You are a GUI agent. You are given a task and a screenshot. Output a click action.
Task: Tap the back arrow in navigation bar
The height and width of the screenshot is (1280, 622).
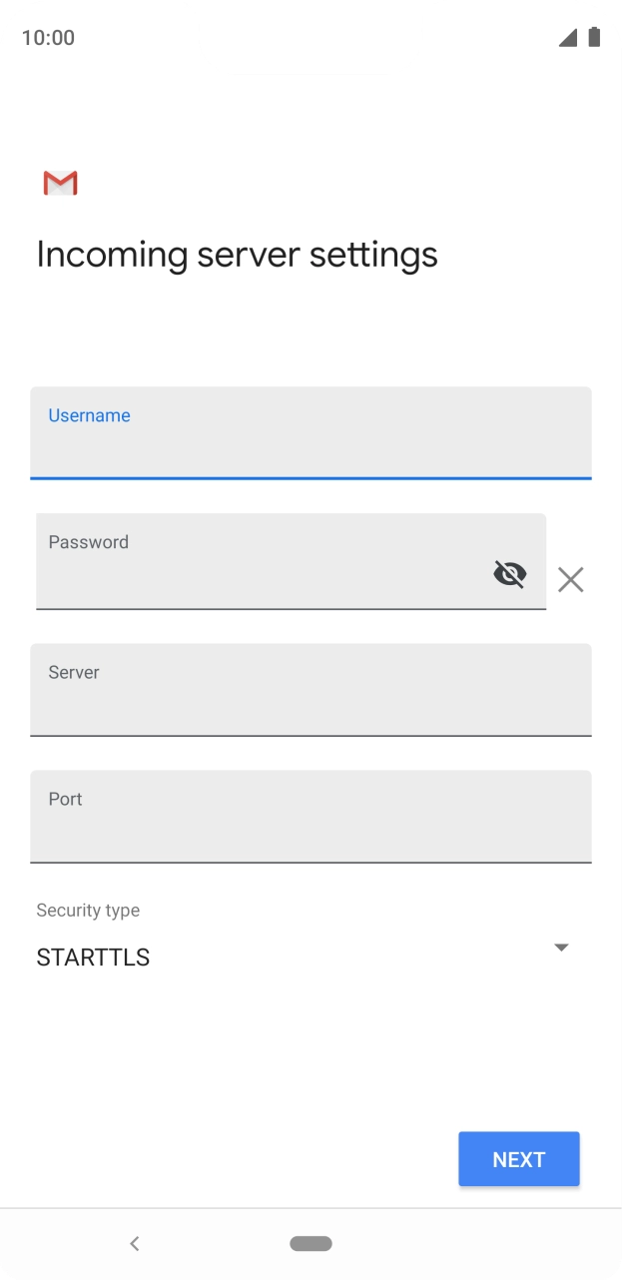(x=134, y=1243)
